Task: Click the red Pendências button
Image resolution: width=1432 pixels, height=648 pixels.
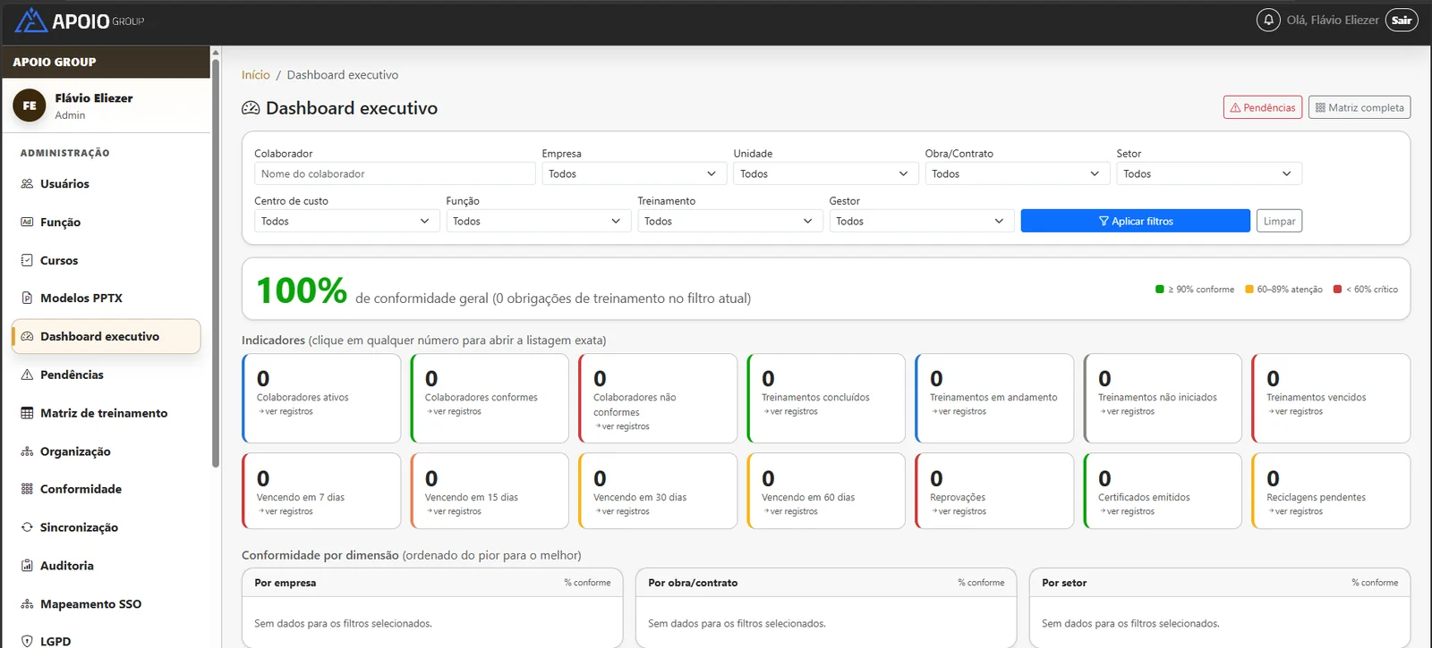Action: (x=1263, y=108)
